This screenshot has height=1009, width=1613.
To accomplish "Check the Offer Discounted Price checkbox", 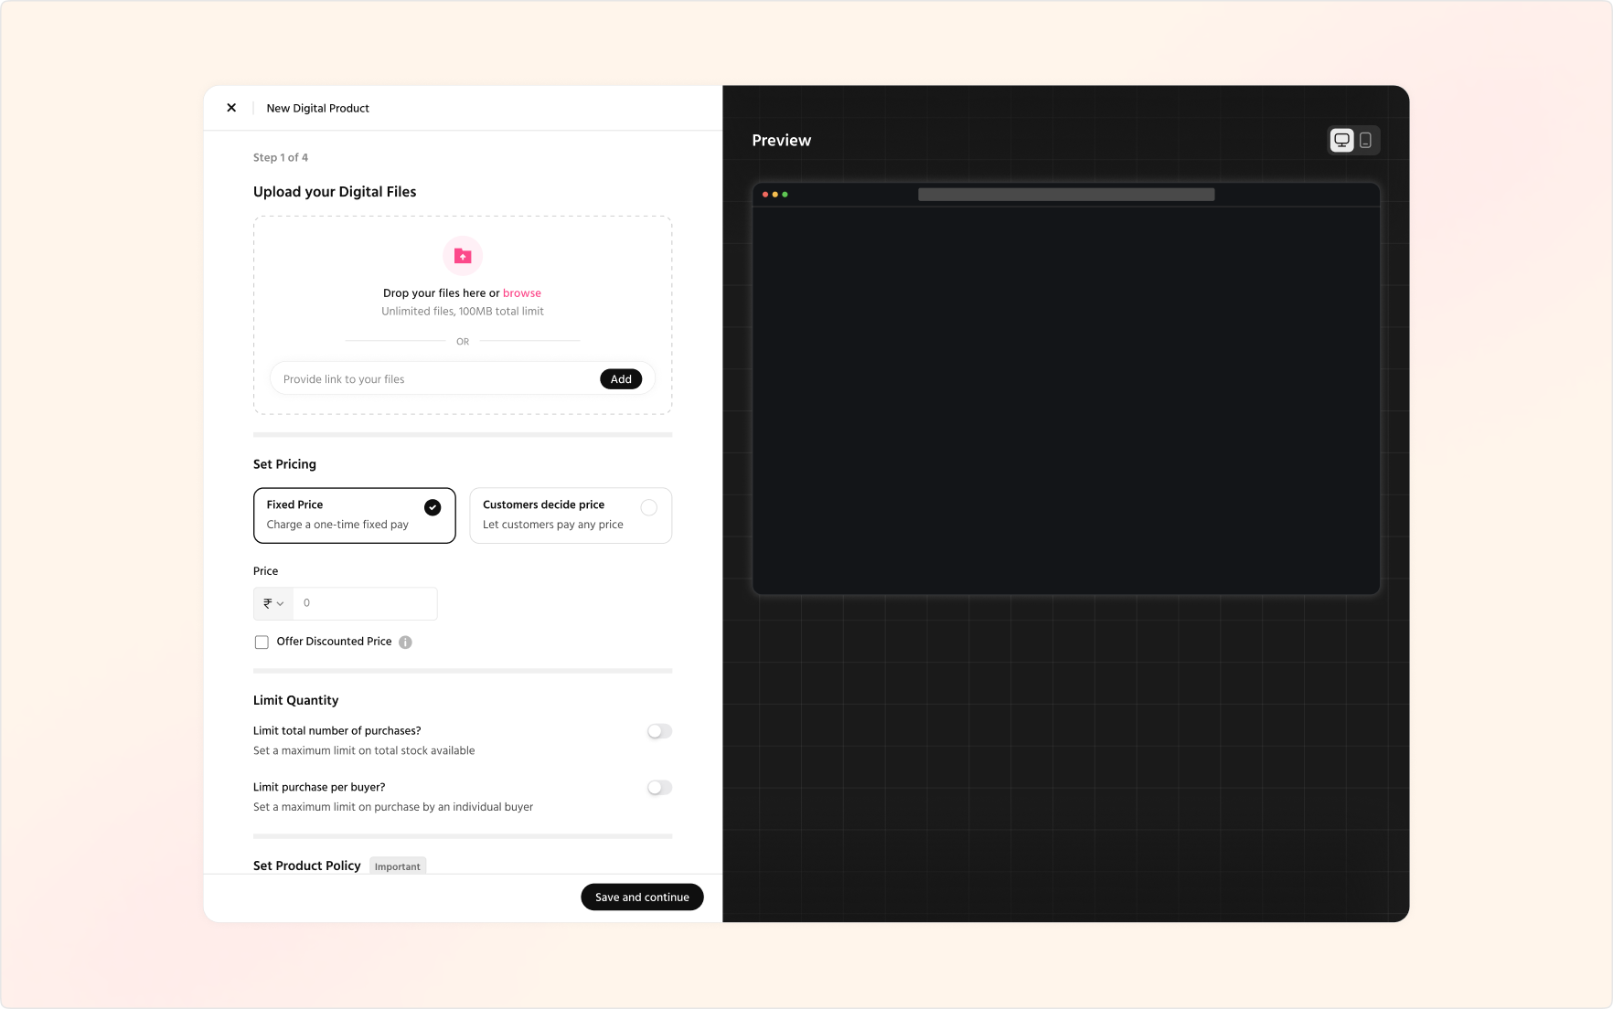I will tap(262, 642).
